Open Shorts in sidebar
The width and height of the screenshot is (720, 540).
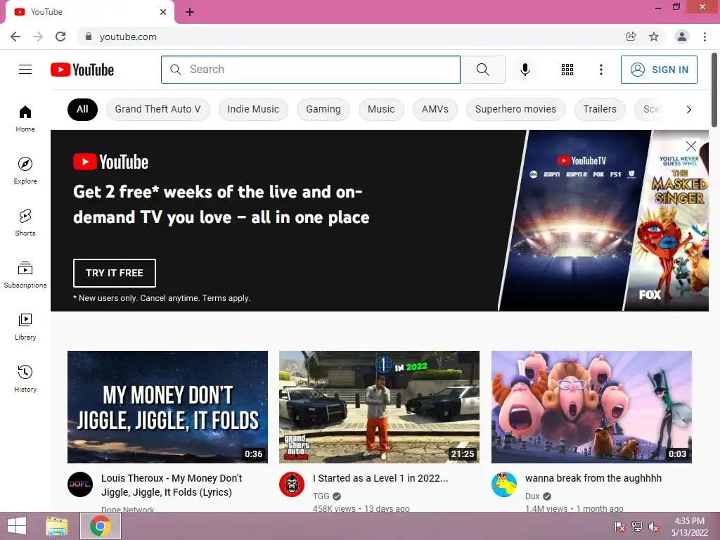pyautogui.click(x=25, y=222)
